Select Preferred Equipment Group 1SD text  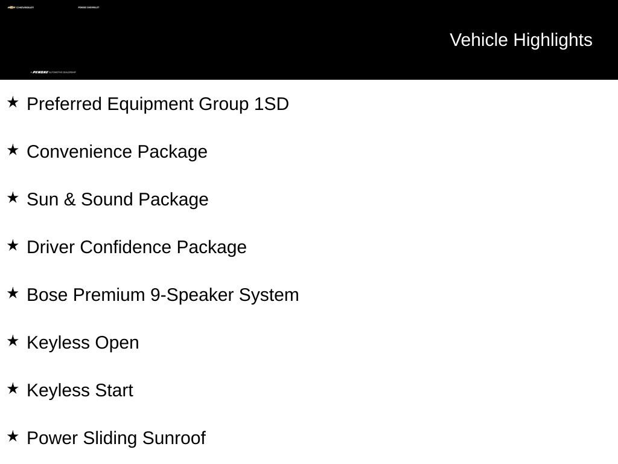click(x=158, y=105)
